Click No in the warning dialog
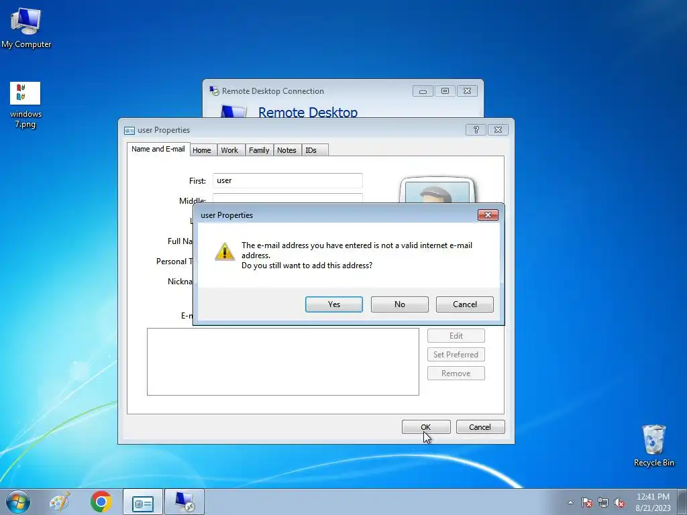 click(x=400, y=304)
